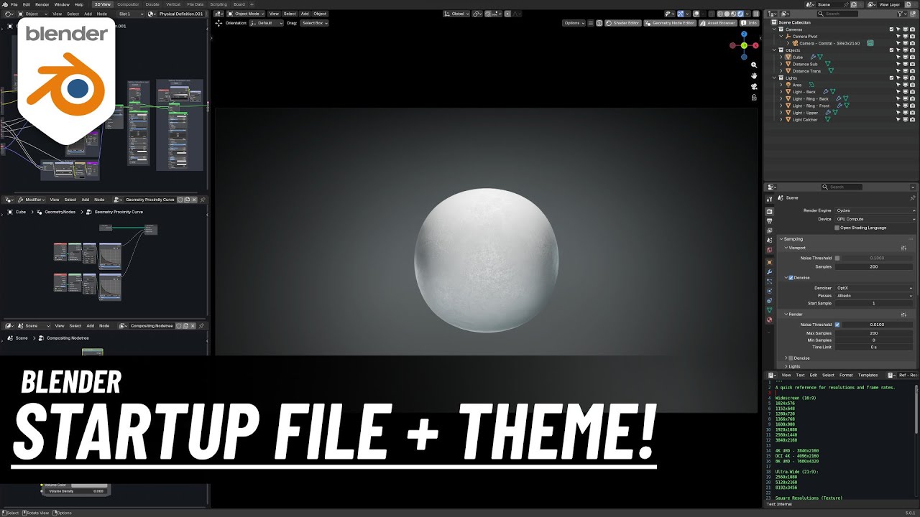
Task: Open Render Engine dropdown showing Cycles
Action: (875, 210)
